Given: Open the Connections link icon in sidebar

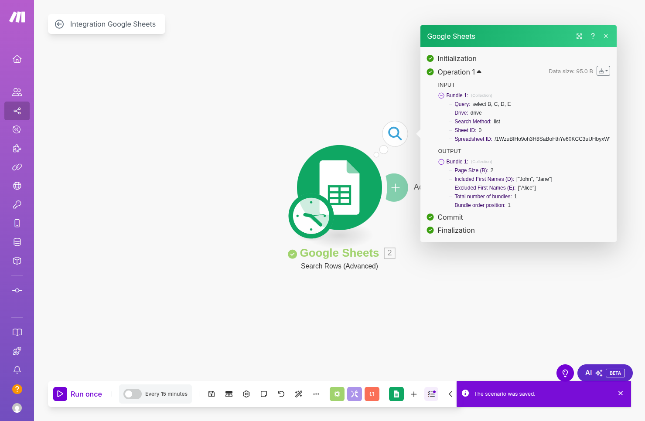Looking at the screenshot, I should [x=17, y=167].
